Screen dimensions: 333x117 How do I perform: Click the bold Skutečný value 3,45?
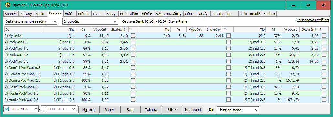pos(124,42)
